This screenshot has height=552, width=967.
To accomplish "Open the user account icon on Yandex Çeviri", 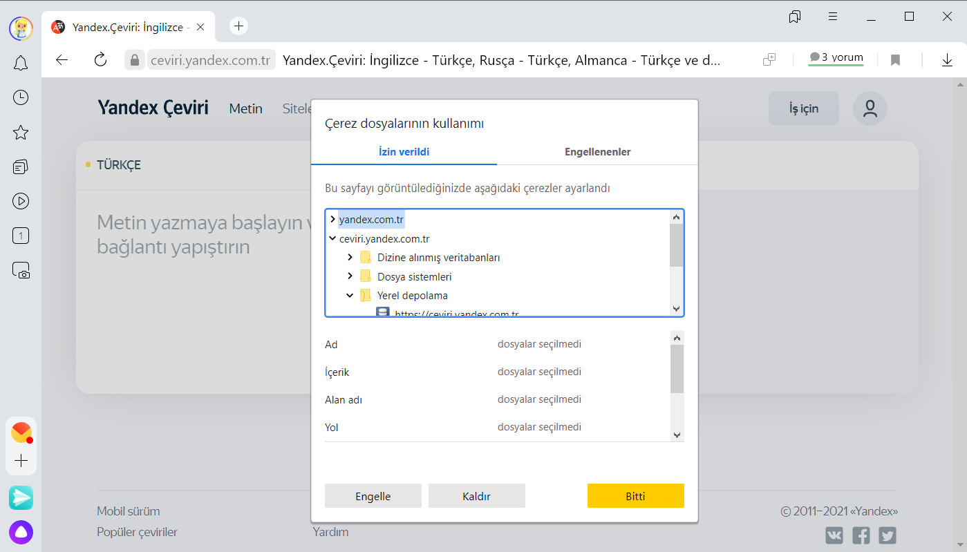I will pyautogui.click(x=870, y=108).
